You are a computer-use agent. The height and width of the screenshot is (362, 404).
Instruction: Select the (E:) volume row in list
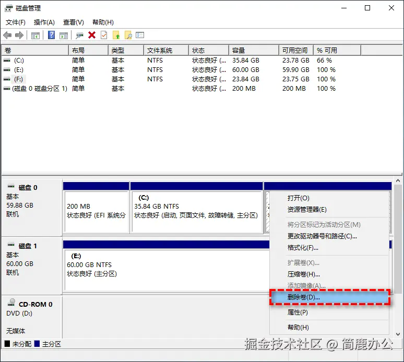[170, 70]
